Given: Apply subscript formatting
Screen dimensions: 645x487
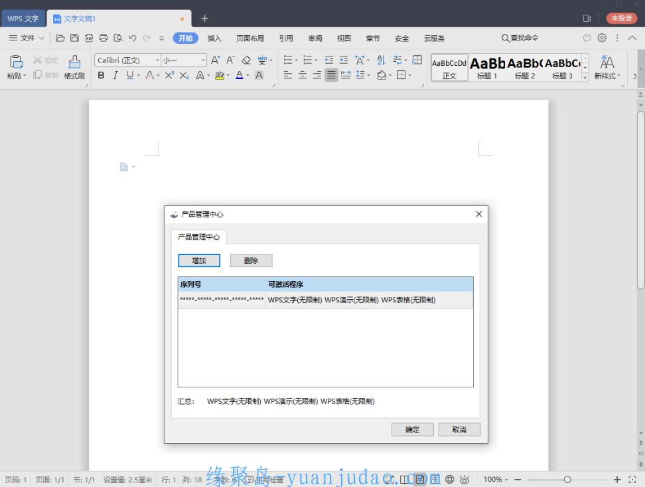Looking at the screenshot, I should pyautogui.click(x=184, y=75).
